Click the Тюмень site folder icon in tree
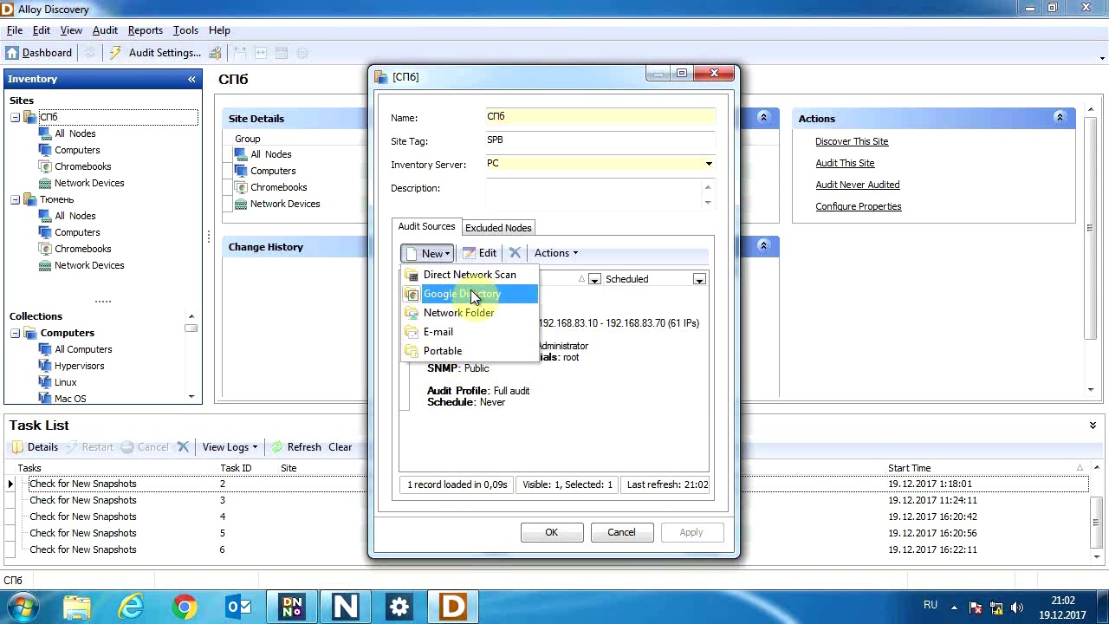Viewport: 1109px width, 624px height. coord(30,199)
